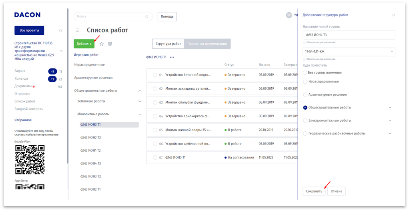Click the Сохранить button
The image size is (409, 211).
pyautogui.click(x=314, y=191)
